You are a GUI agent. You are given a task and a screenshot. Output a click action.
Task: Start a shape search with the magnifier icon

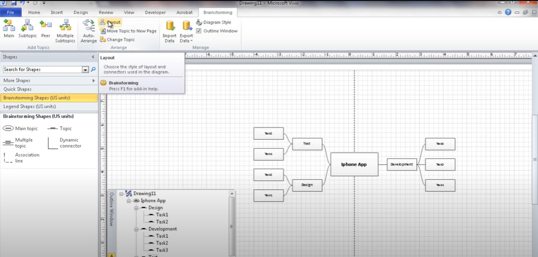93,70
